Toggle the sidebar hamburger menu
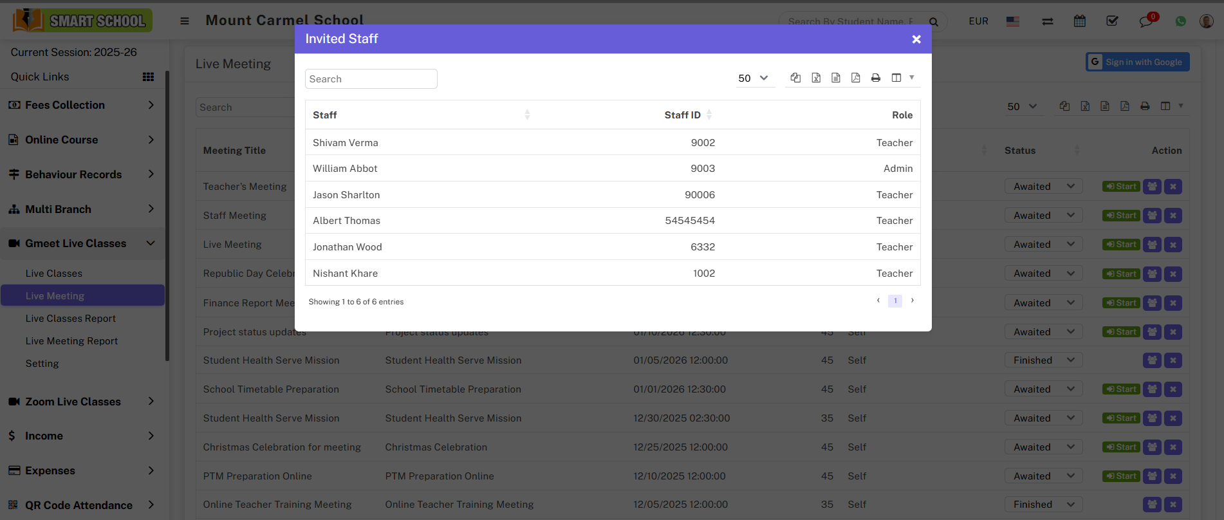This screenshot has width=1224, height=520. click(x=185, y=21)
